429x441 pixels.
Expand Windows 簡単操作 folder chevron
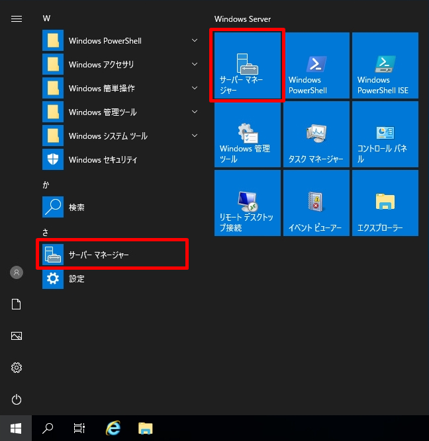[x=195, y=88]
